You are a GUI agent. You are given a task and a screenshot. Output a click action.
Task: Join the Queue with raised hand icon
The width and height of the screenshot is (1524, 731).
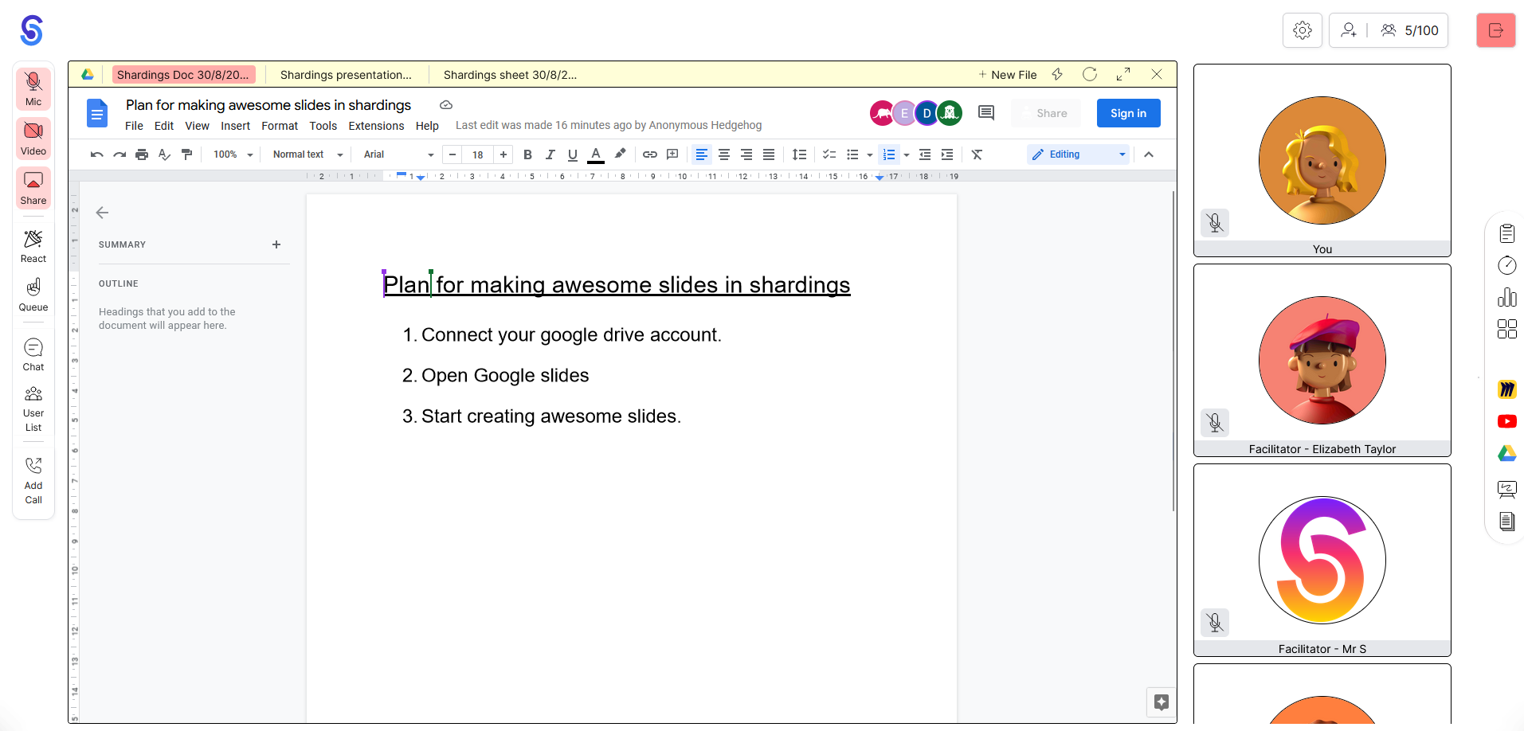(33, 295)
